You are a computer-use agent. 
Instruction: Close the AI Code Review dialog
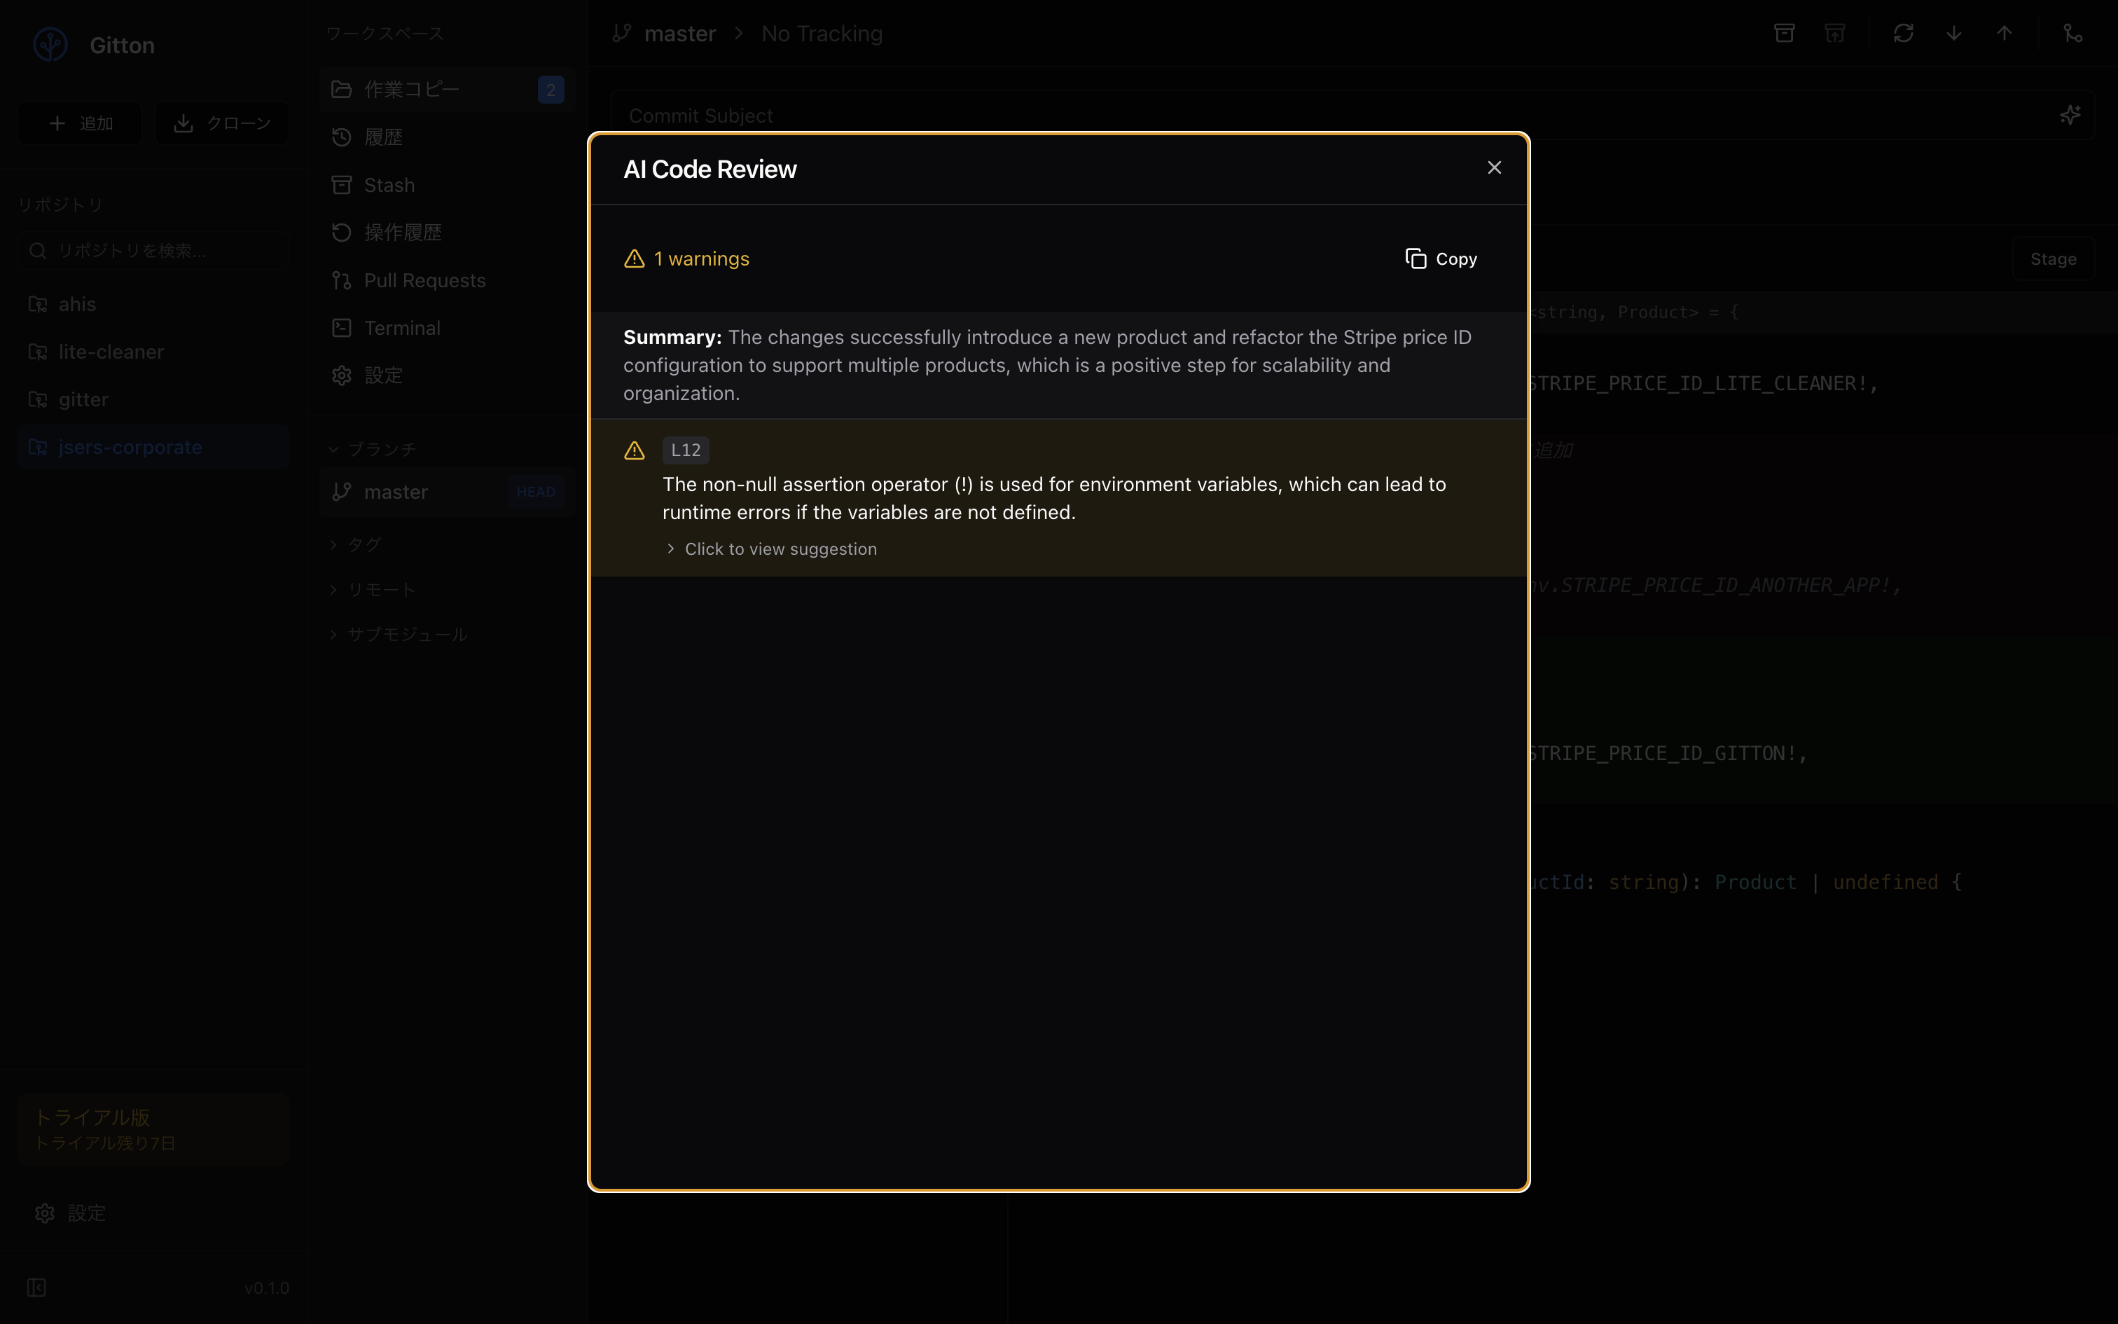(1494, 167)
